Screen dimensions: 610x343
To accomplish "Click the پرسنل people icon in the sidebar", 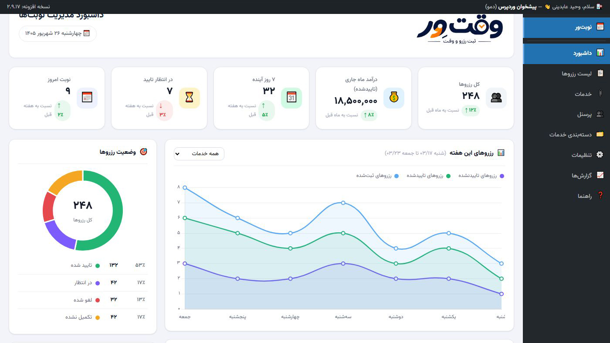I will 600,114.
